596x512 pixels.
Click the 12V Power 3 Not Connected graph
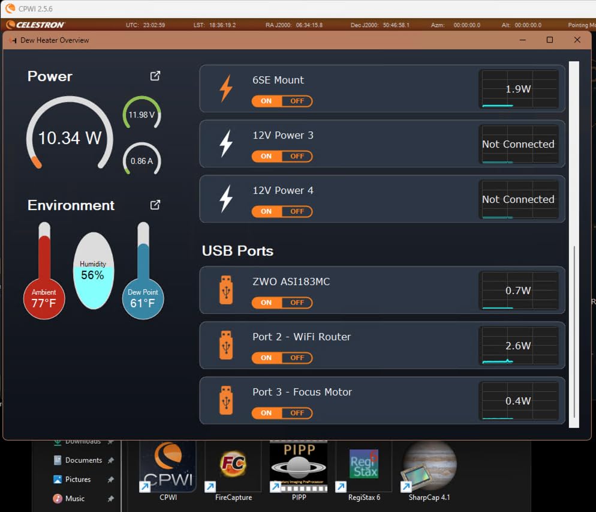pyautogui.click(x=519, y=144)
